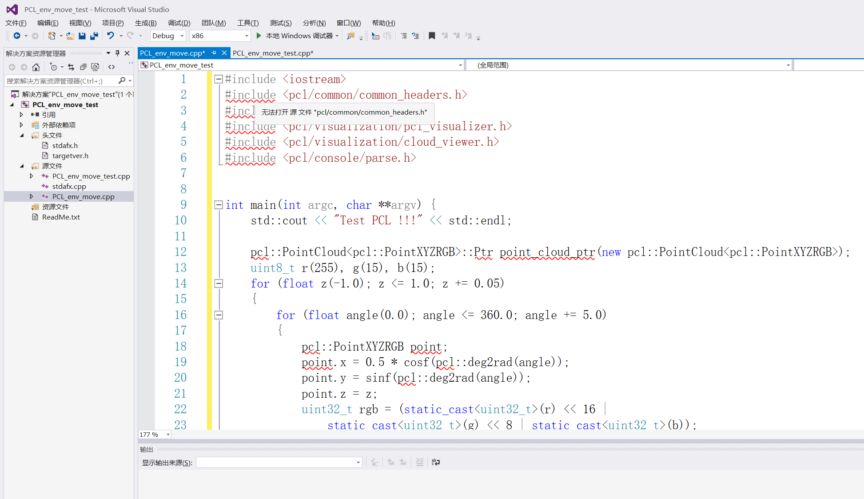Viewport: 864px width, 499px height.
Task: Open a file with the Open File icon
Action: coord(70,36)
